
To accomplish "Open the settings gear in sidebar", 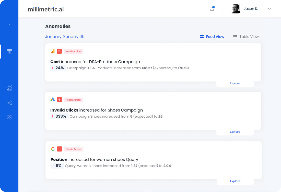I will pos(9,117).
